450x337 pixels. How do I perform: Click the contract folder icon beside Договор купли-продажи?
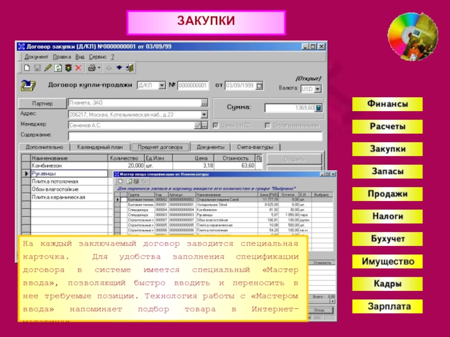(x=28, y=85)
